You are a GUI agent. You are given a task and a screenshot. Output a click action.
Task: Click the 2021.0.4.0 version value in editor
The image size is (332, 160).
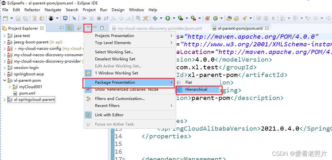pyautogui.click(x=280, y=128)
